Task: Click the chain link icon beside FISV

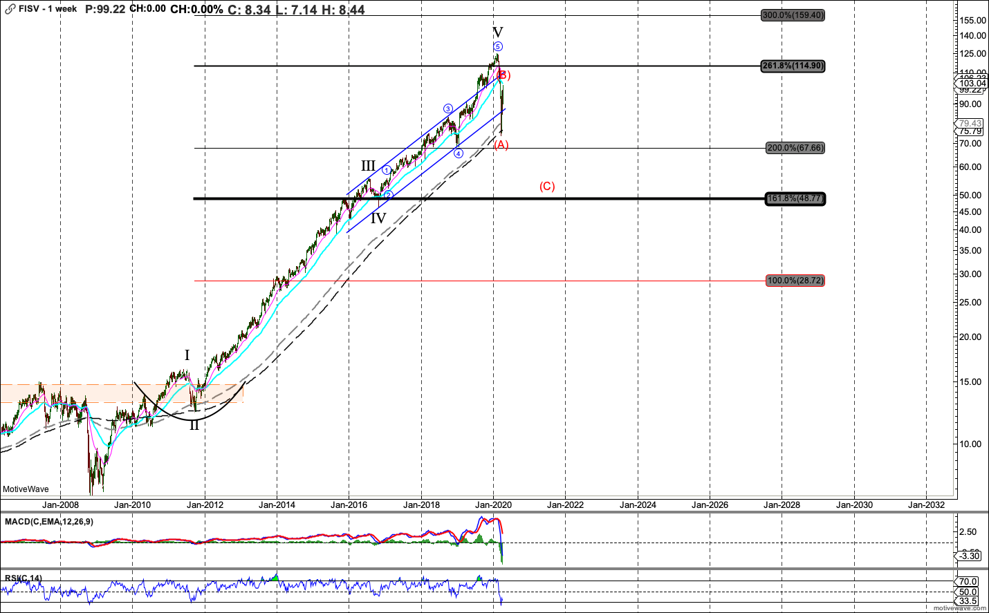Action: [10, 10]
